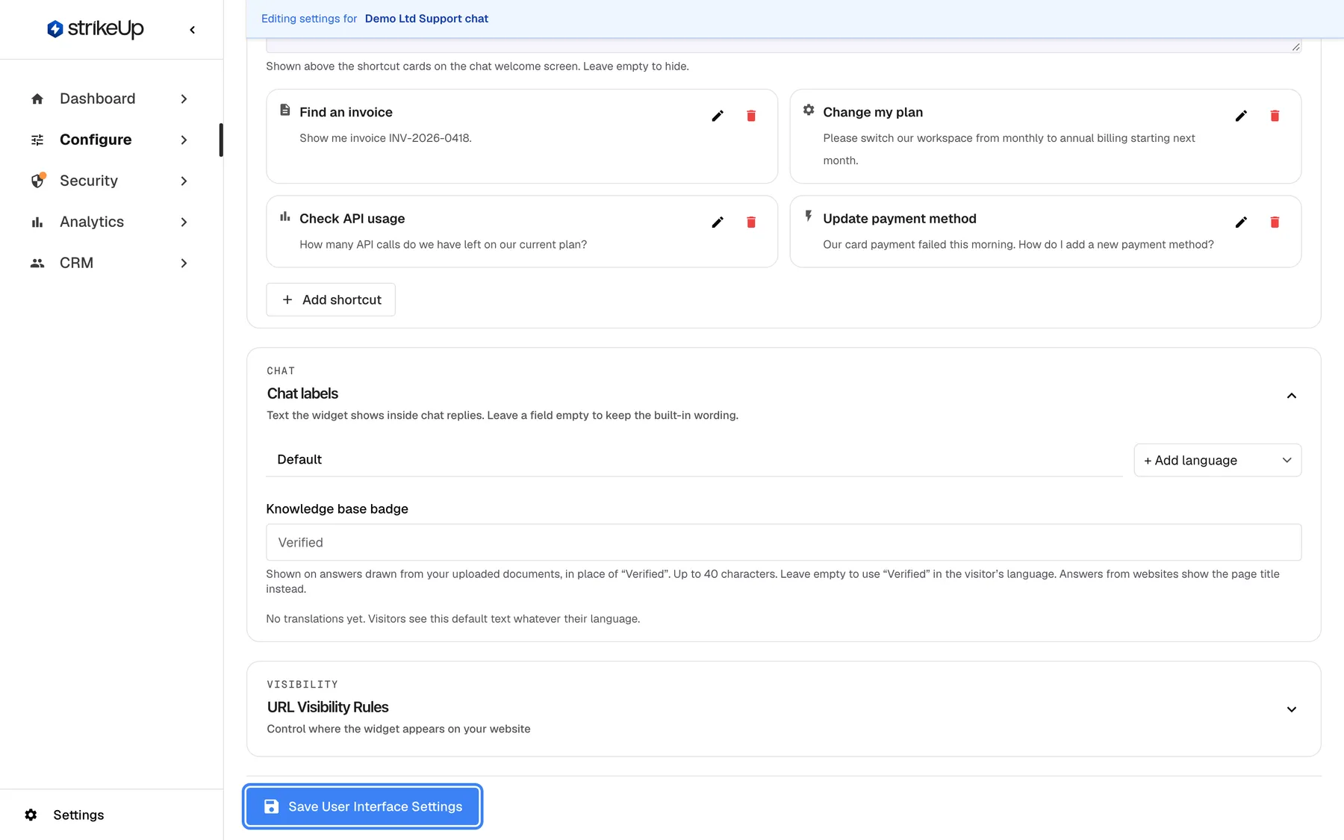This screenshot has width=1344, height=840.
Task: Click the Add shortcut button
Action: click(x=331, y=299)
